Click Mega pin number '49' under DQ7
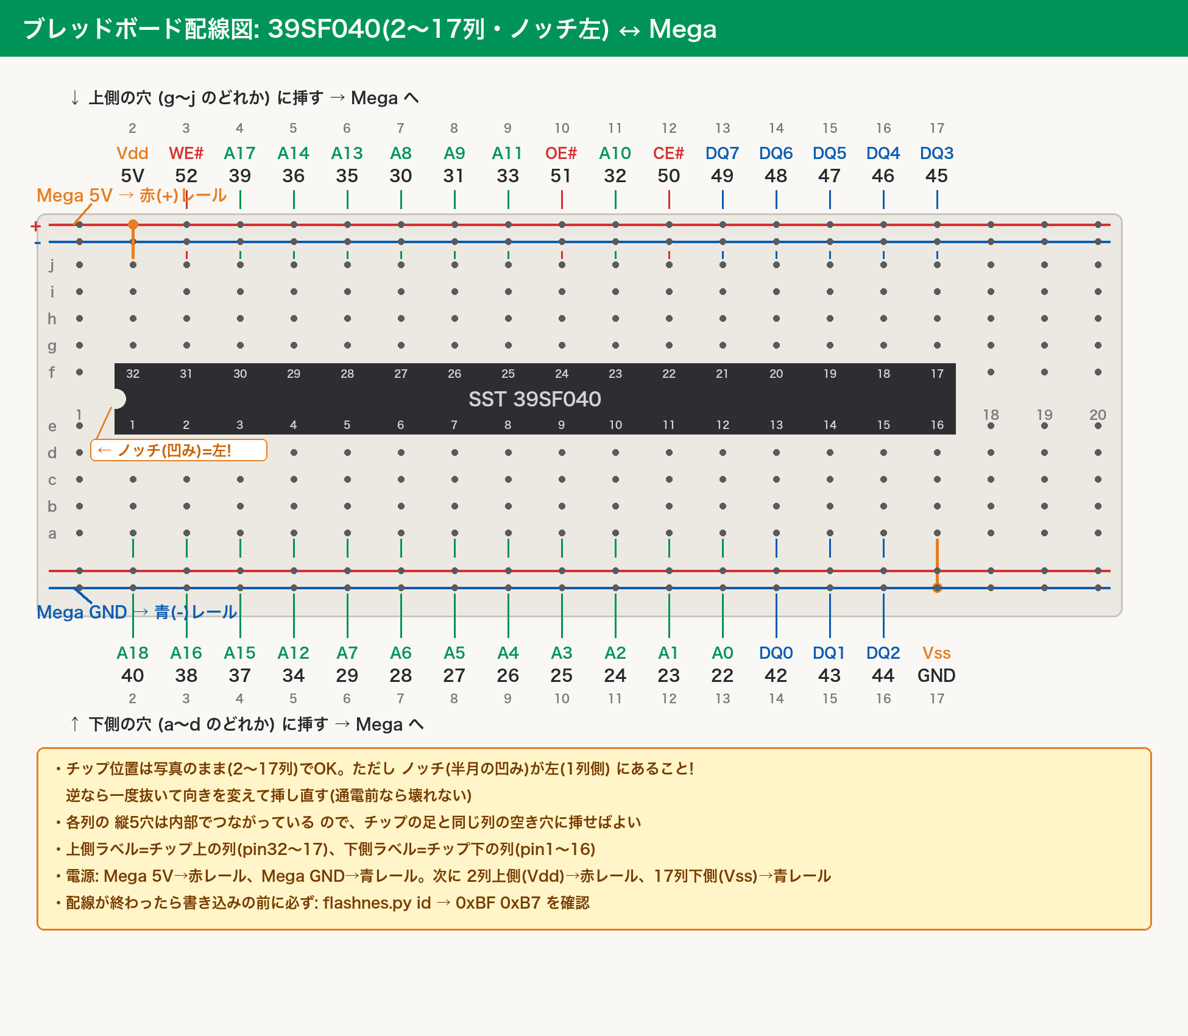Image resolution: width=1188 pixels, height=1036 pixels. (722, 176)
